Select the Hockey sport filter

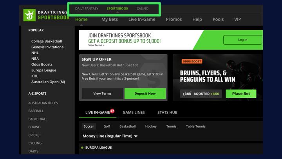(x=151, y=126)
